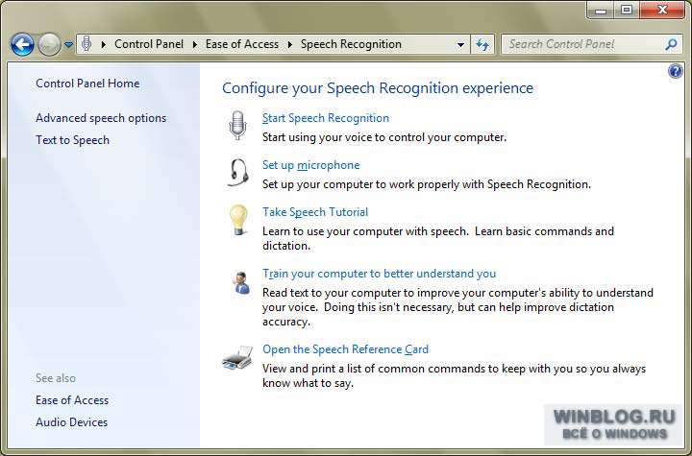The height and width of the screenshot is (456, 692).
Task: Open the Help question mark icon
Action: [x=676, y=71]
